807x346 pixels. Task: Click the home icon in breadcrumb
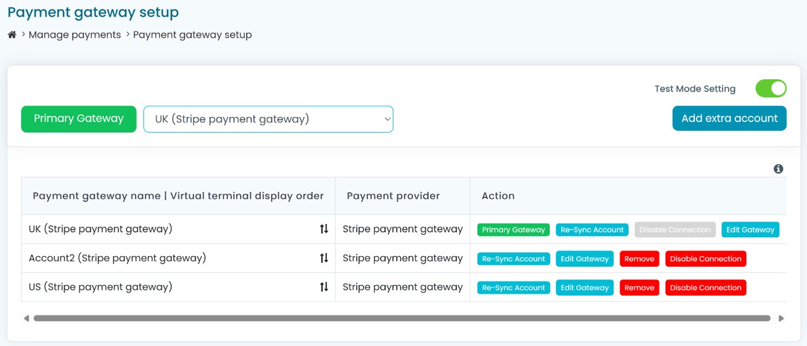12,35
